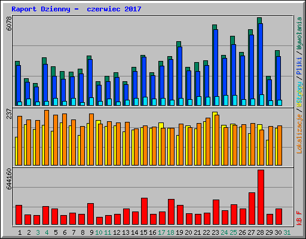Click the Lokalizacje legend label
Viewport: 306px width, 239px height.
(x=299, y=134)
